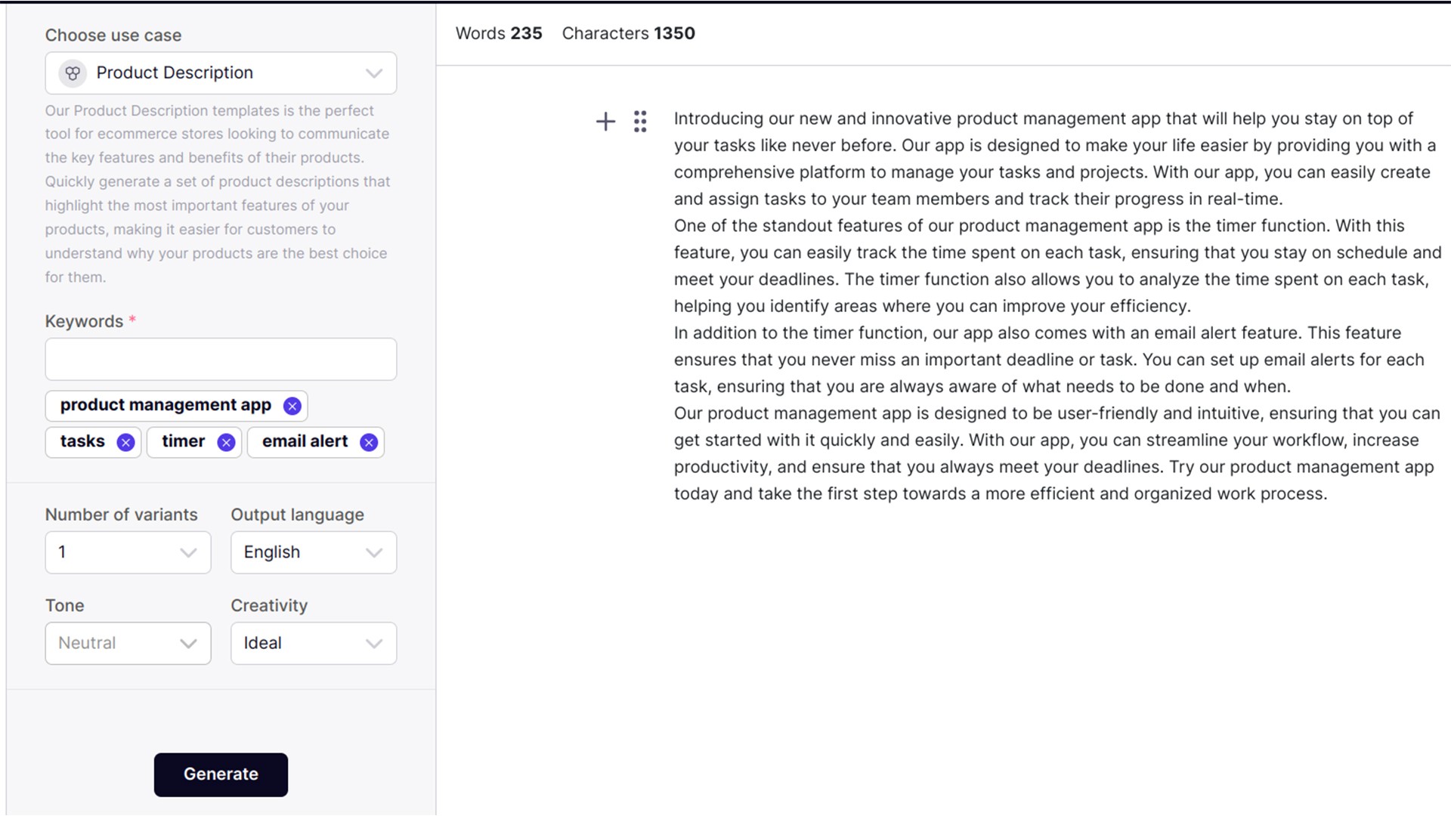The image size is (1451, 816).
Task: Click the Words 235 counter
Action: click(x=499, y=33)
